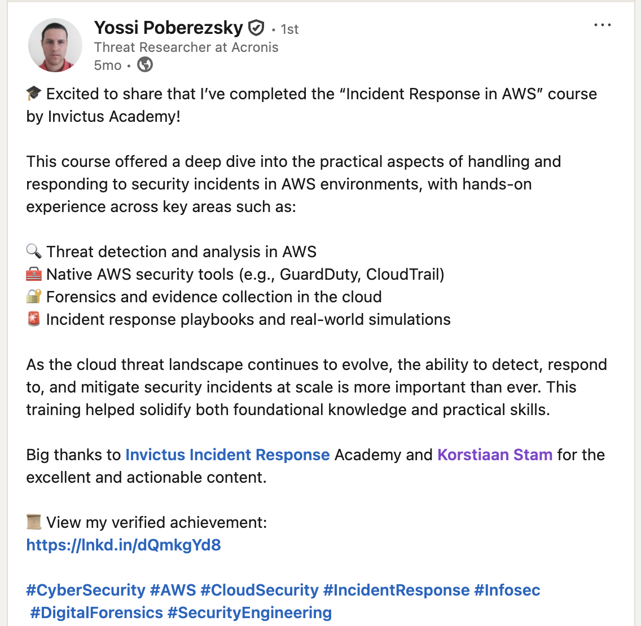Open the lnkd.in verified achievement link
This screenshot has width=641, height=626.
[x=124, y=545]
